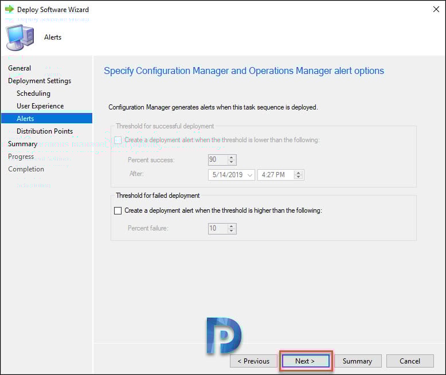Click the Percent success value field

tap(218, 159)
